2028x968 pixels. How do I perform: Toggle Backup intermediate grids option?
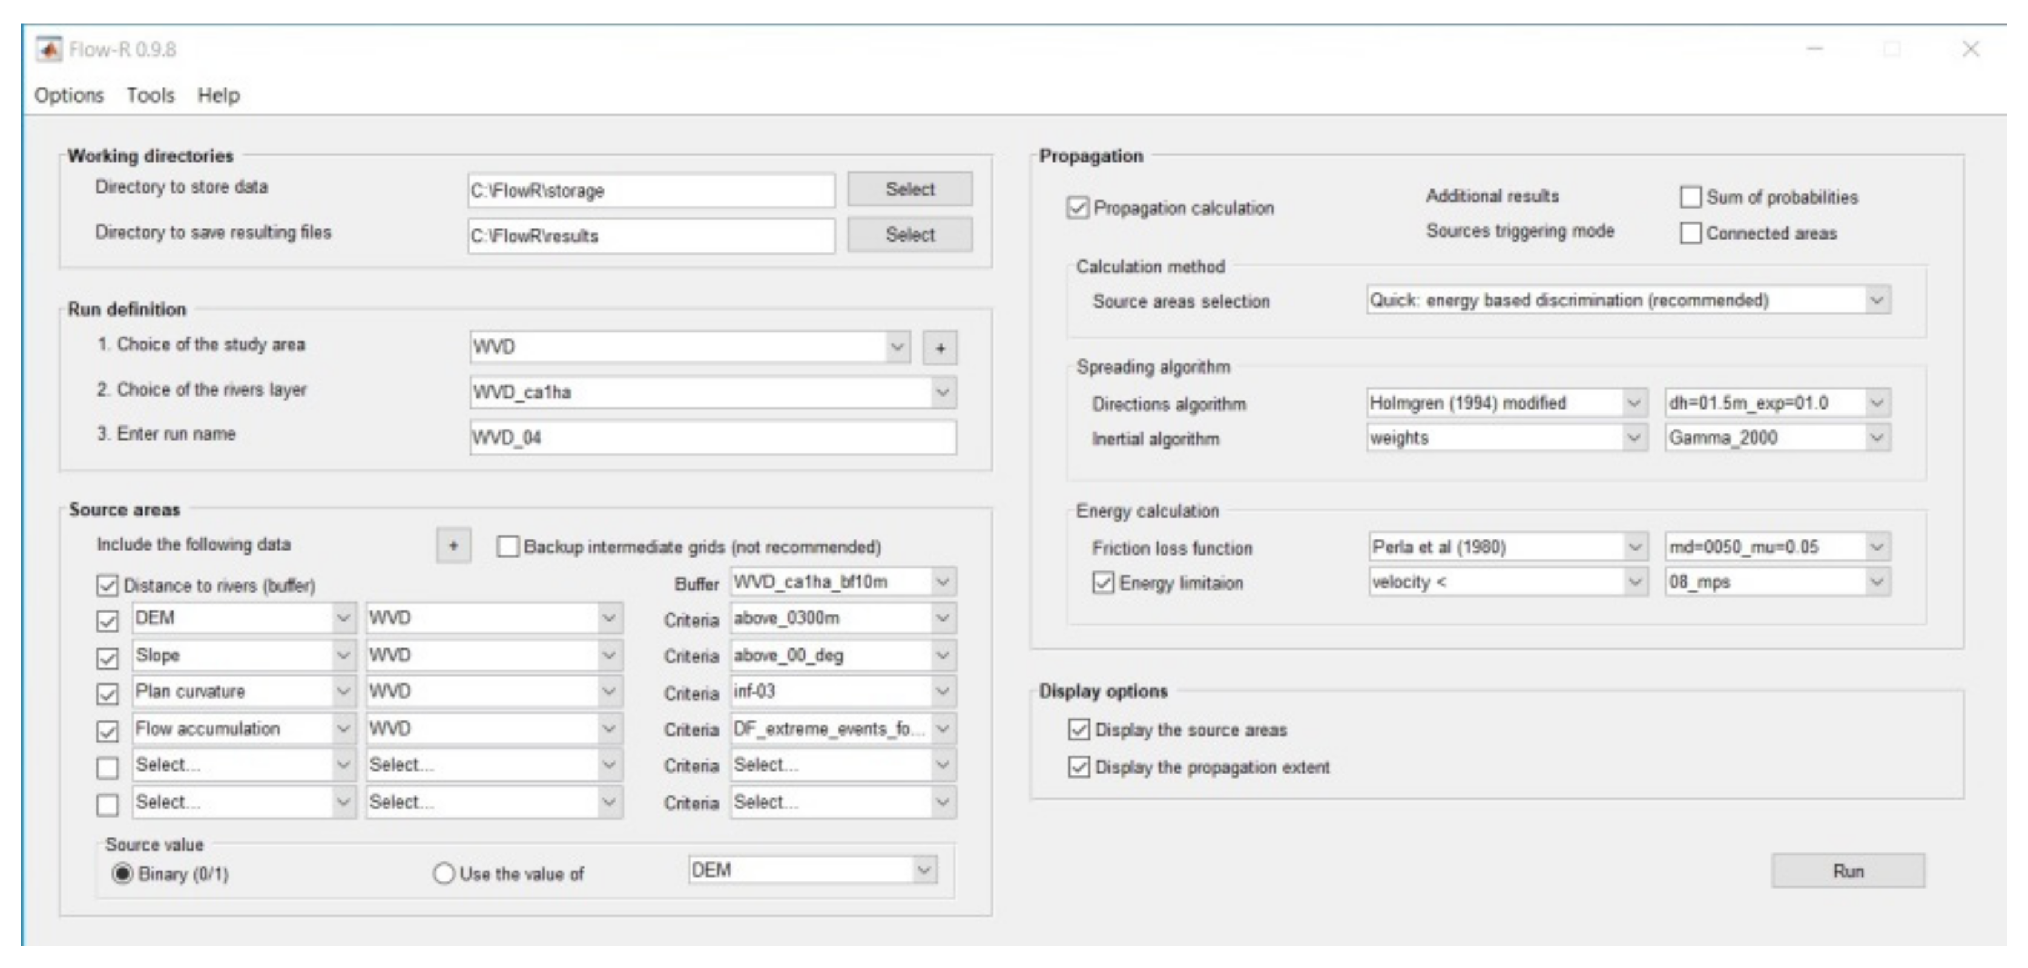509,546
